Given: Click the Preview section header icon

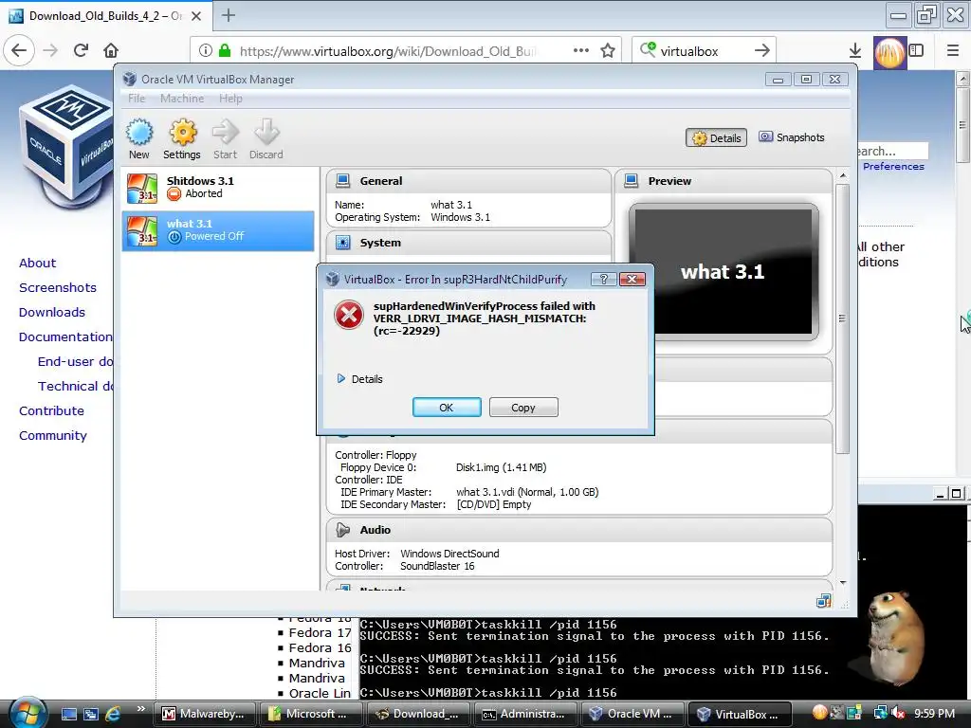Looking at the screenshot, I should pyautogui.click(x=631, y=181).
